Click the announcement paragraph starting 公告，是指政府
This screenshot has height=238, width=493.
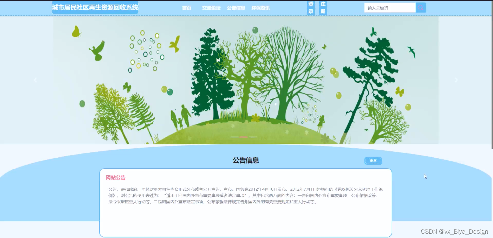(x=246, y=195)
